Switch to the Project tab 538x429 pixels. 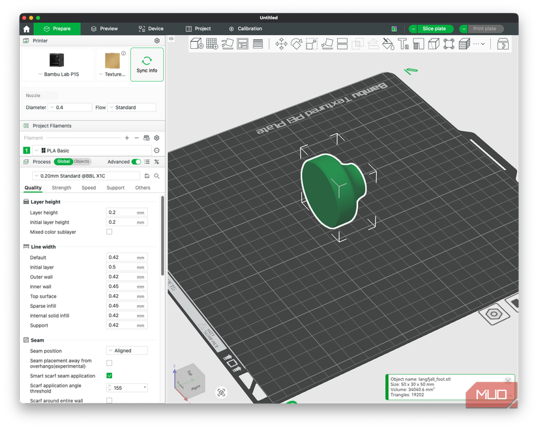(x=198, y=29)
